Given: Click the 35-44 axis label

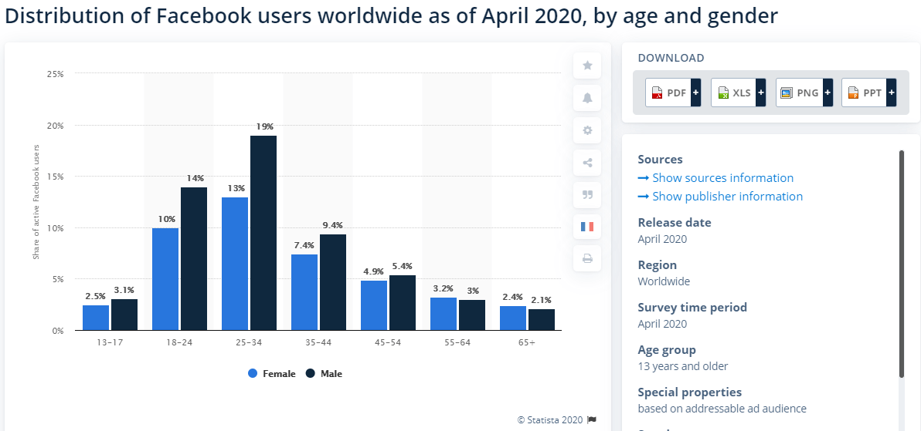Looking at the screenshot, I should pos(318,342).
